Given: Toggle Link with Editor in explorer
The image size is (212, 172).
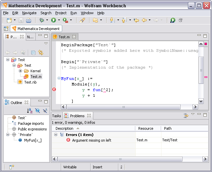Looking at the screenshot, I should click(41, 52).
